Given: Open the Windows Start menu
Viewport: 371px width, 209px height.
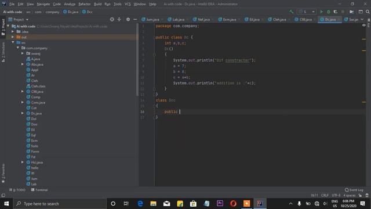Looking at the screenshot, I should click(6, 204).
